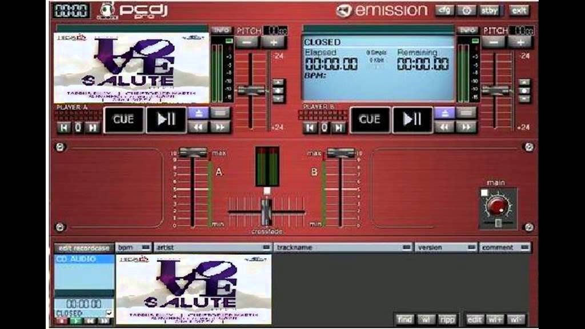
Task: Open the comment column dropdown
Action: [x=525, y=247]
